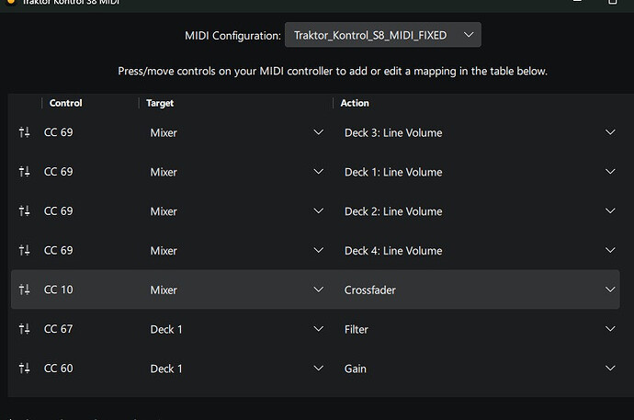Select CC 69 in the Deck 1: Line Volume row
The width and height of the screenshot is (634, 420).
coord(58,172)
